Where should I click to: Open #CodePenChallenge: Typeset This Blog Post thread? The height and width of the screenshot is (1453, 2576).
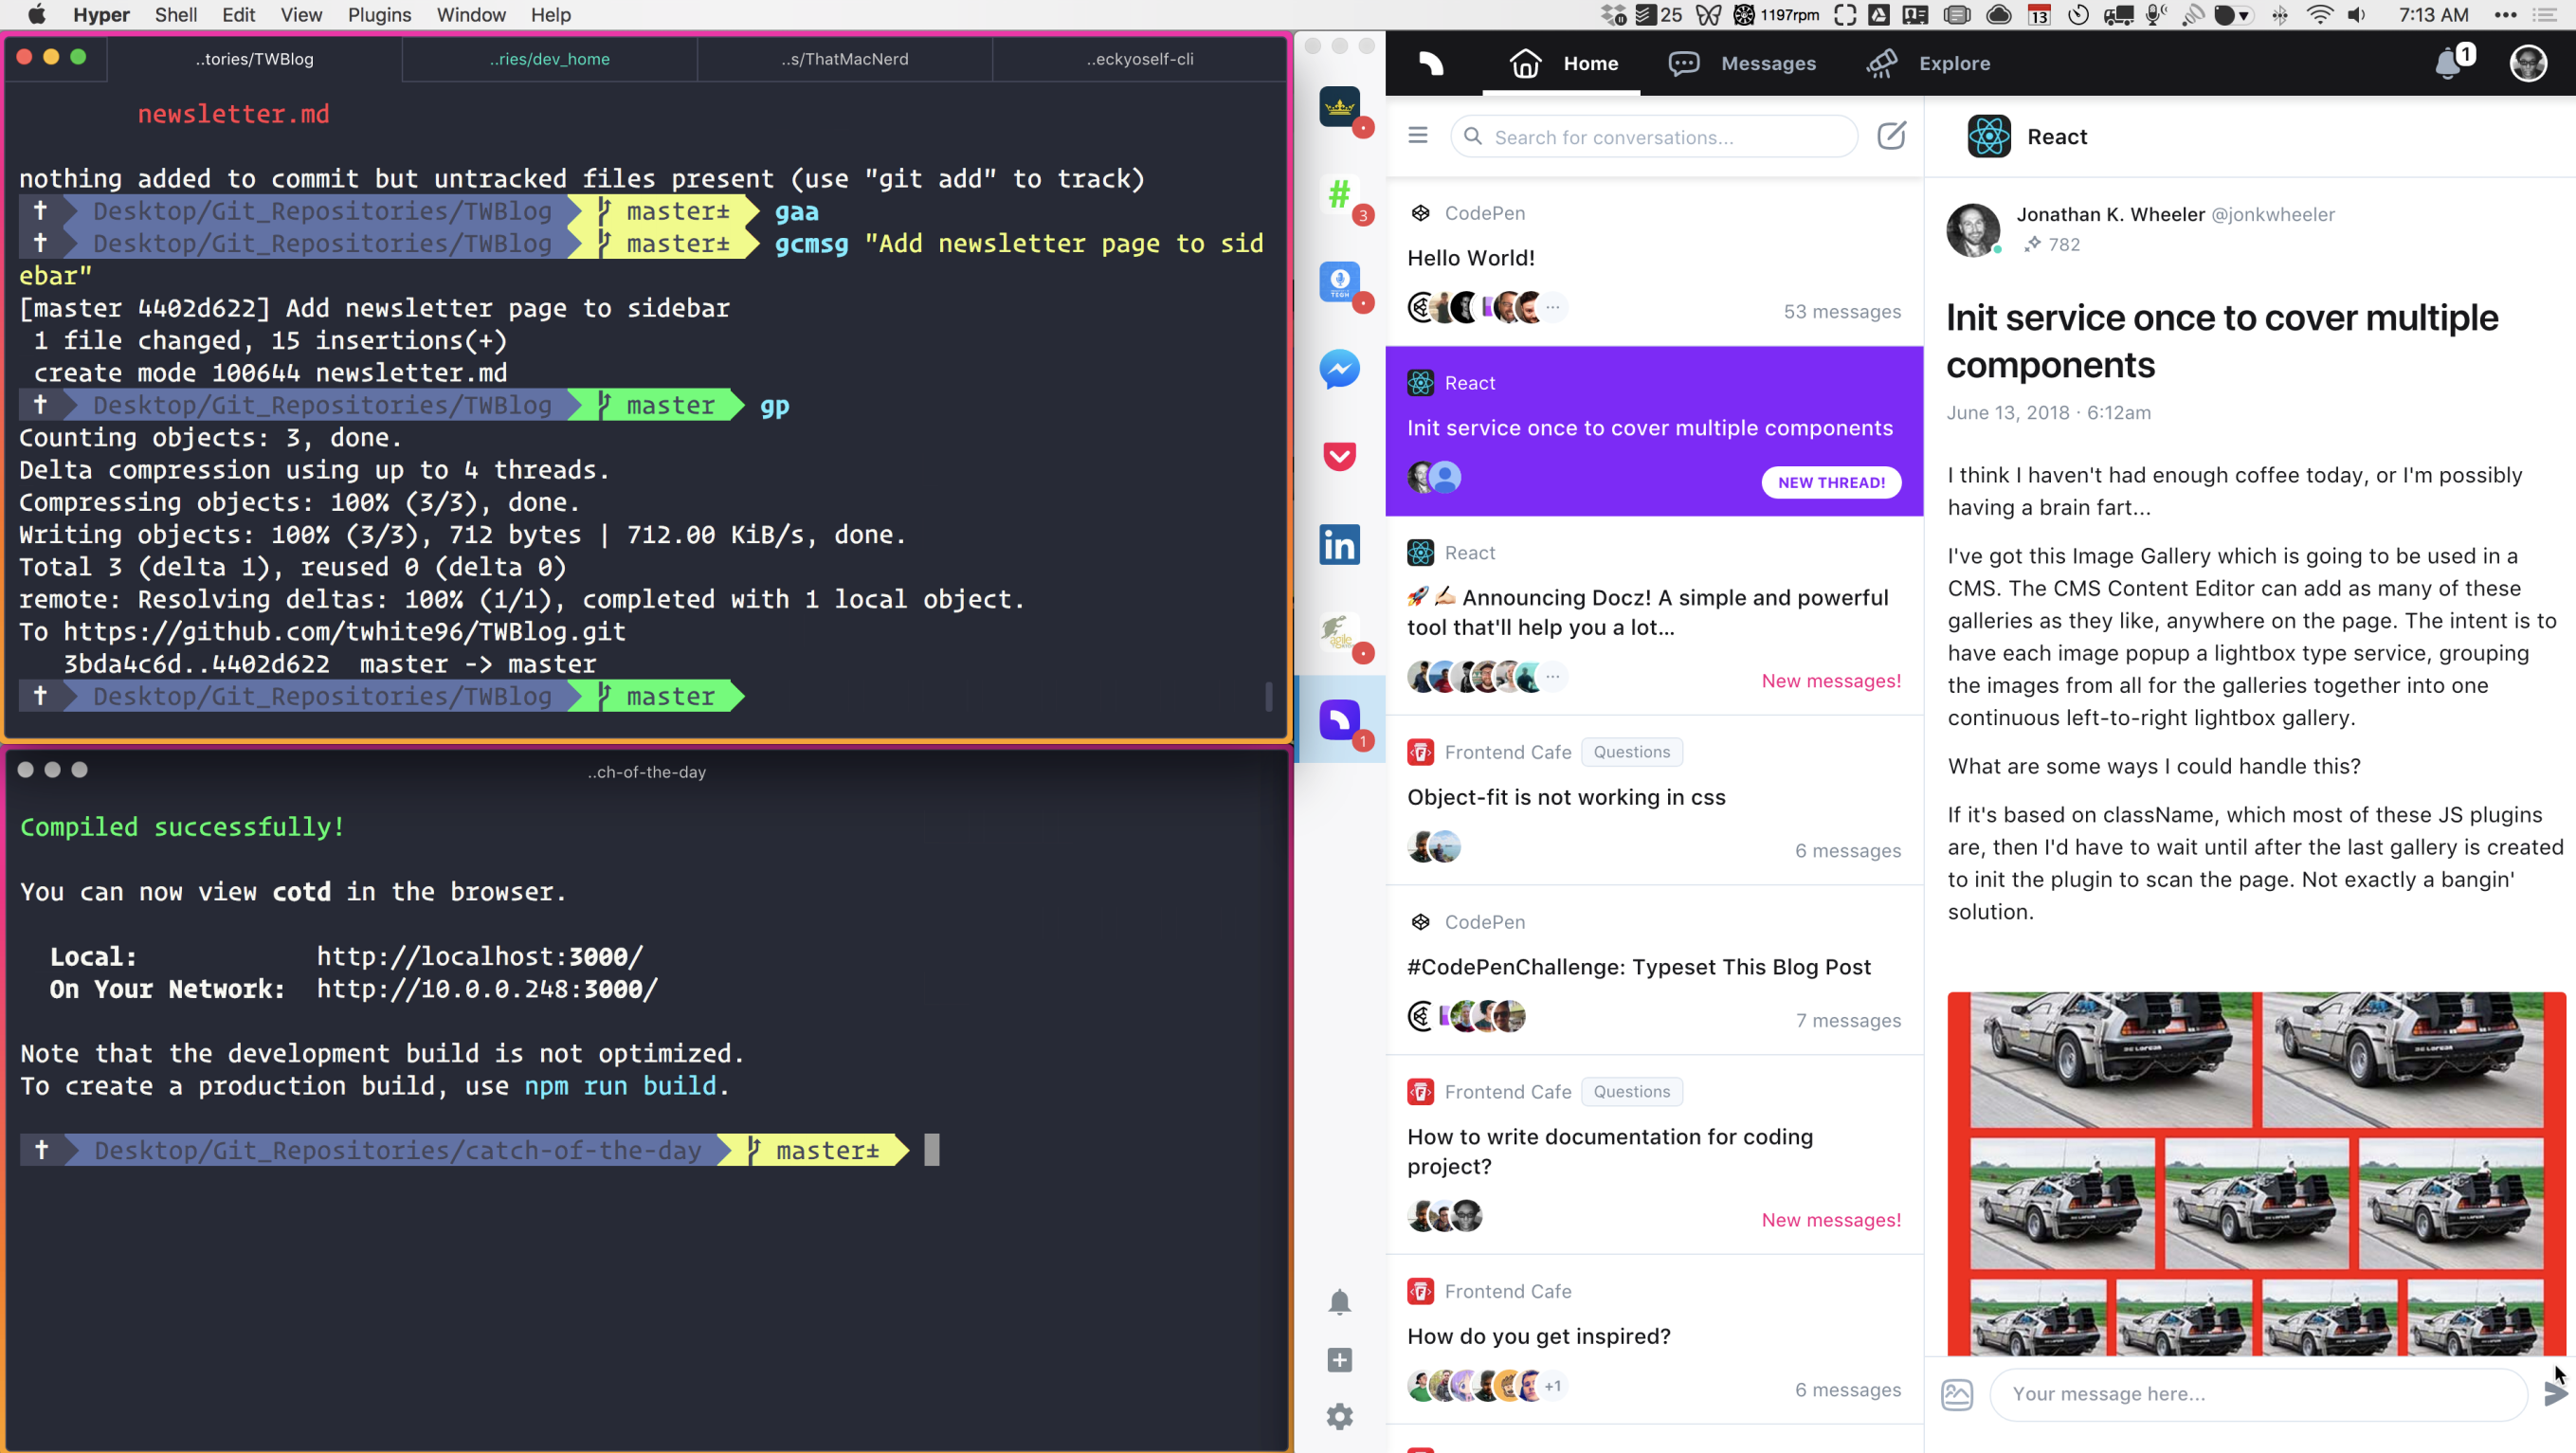(x=1654, y=970)
